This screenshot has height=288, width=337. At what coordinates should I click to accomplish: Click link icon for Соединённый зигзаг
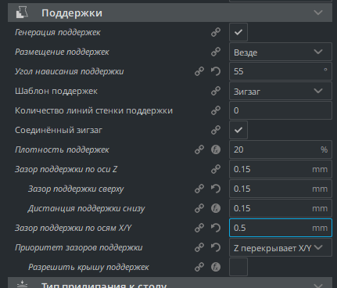[216, 130]
